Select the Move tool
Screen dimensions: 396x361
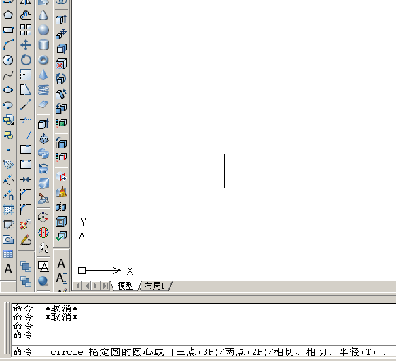(26, 45)
